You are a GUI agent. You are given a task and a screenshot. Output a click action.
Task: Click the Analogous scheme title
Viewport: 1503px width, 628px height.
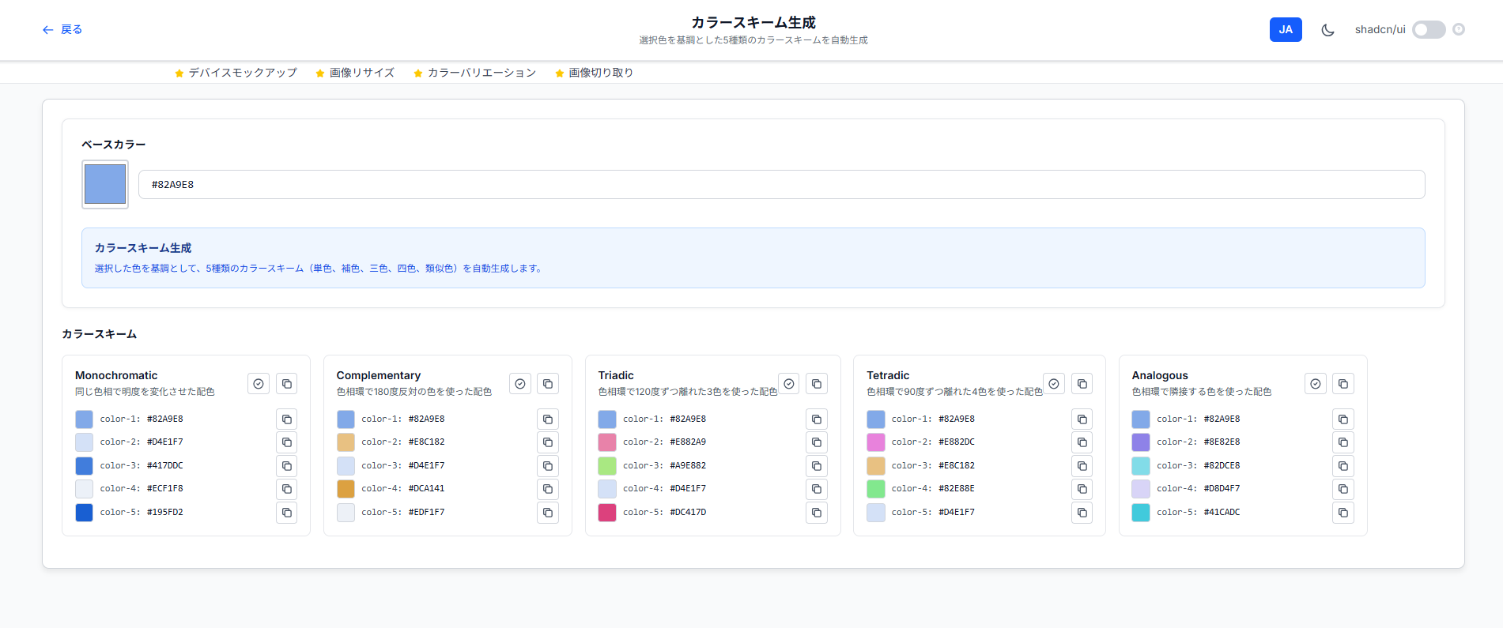click(1160, 375)
